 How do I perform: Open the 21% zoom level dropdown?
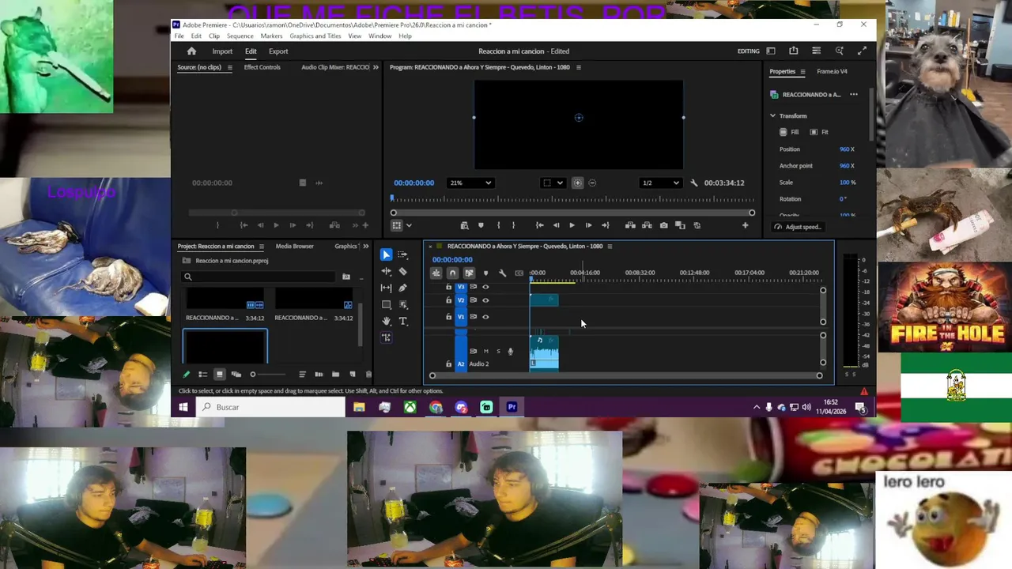click(470, 183)
